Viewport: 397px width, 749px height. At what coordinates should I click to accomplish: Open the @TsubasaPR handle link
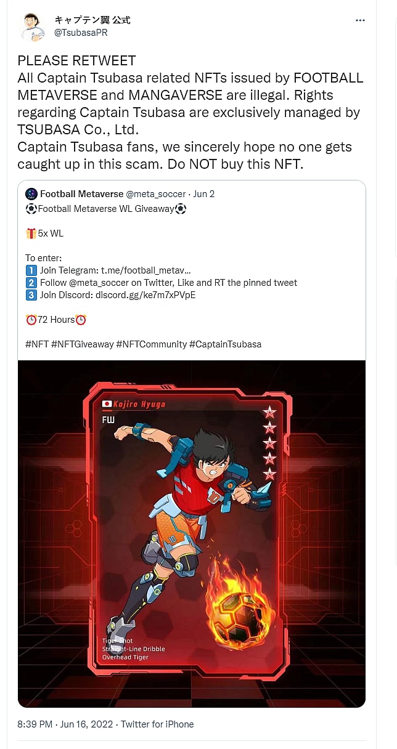81,33
